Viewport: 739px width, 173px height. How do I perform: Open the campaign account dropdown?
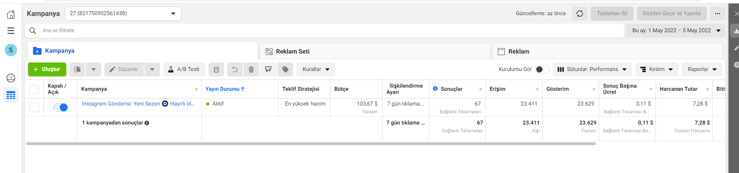[x=123, y=14]
